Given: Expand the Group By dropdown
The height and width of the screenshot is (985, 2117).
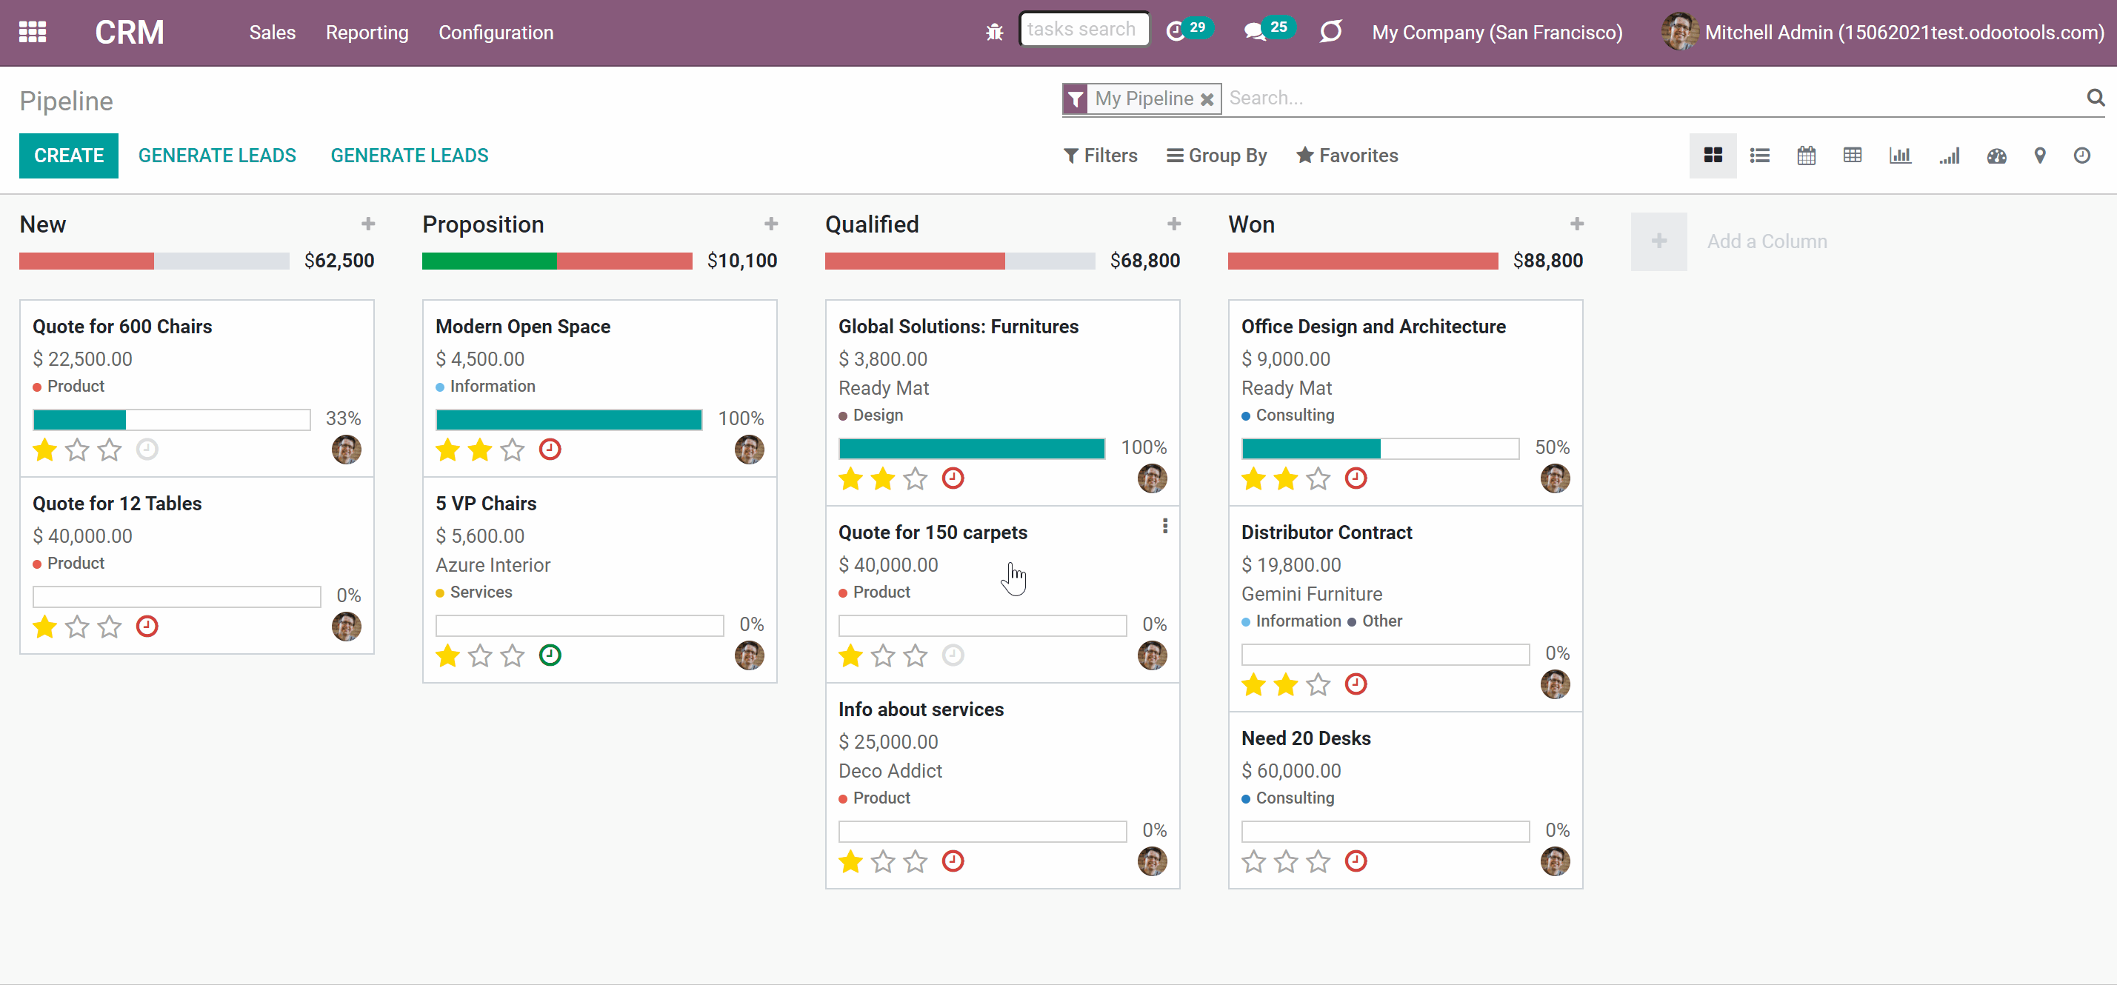Looking at the screenshot, I should pos(1216,156).
